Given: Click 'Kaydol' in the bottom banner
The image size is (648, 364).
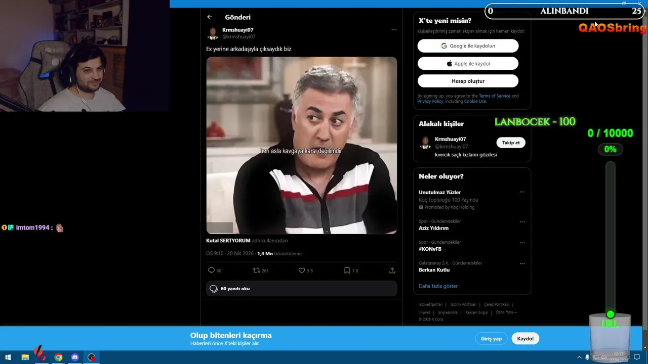Looking at the screenshot, I should click(x=525, y=339).
